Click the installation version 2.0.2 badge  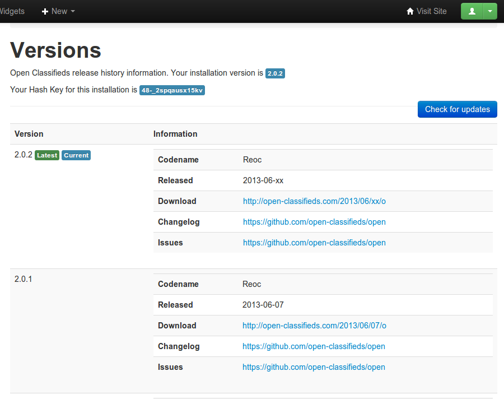pos(275,73)
